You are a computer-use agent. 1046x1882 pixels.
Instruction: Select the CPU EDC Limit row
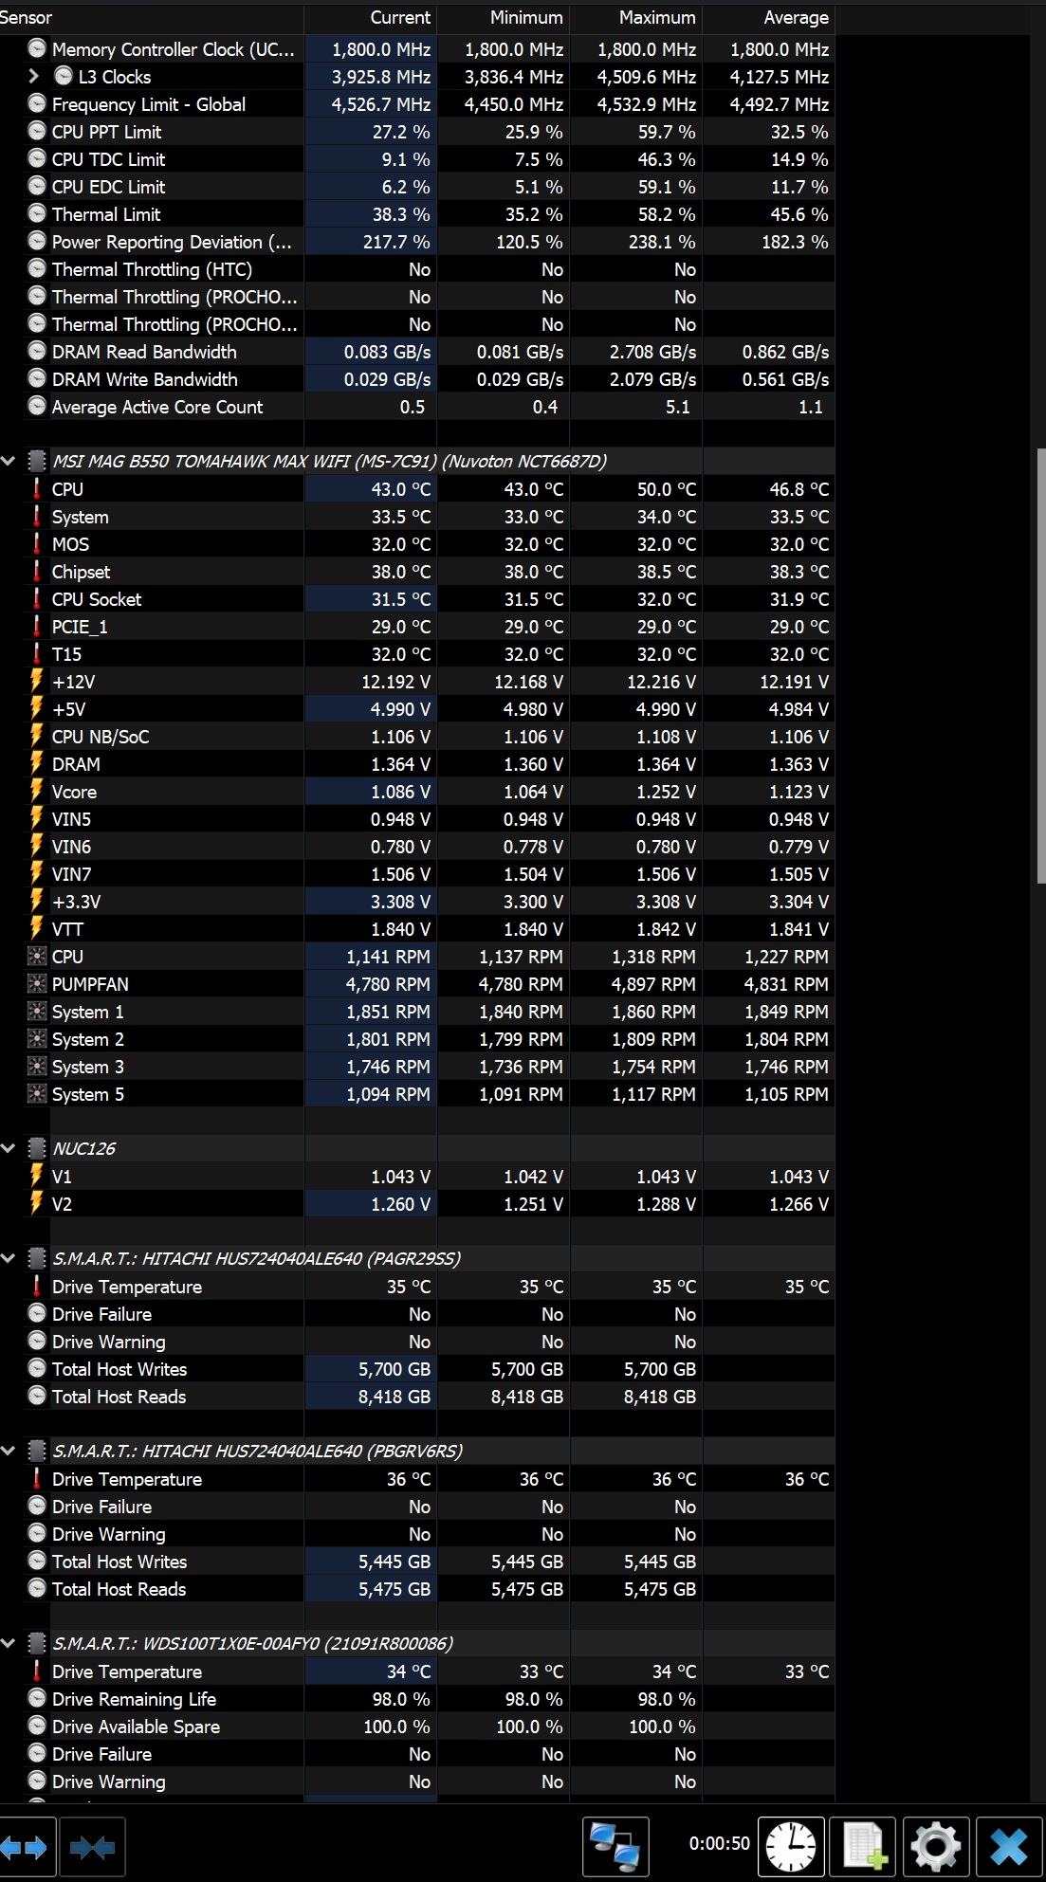[x=417, y=186]
